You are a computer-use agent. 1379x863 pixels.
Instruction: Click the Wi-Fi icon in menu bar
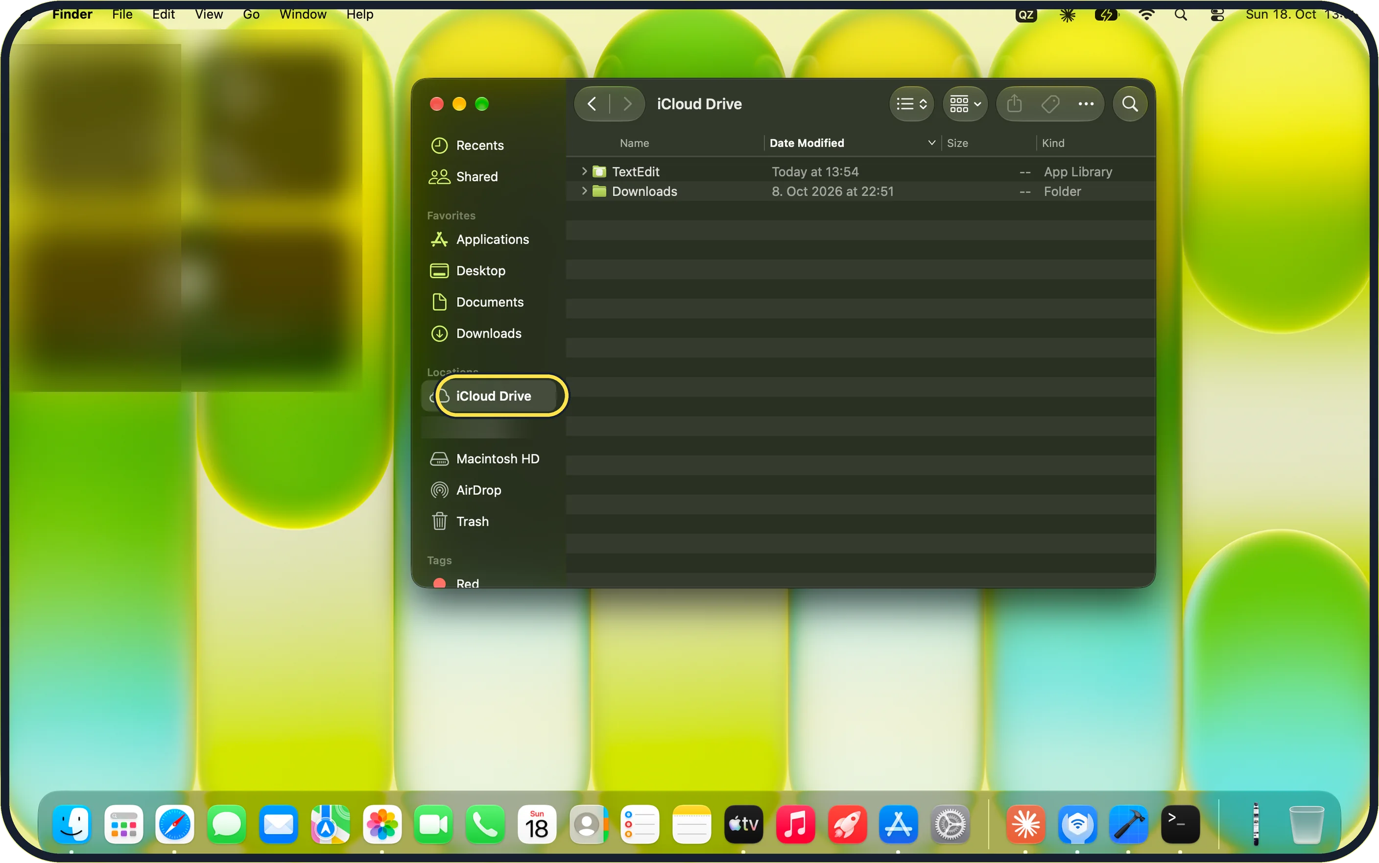(x=1146, y=15)
